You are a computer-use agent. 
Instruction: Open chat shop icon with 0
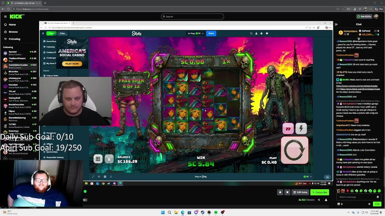[x=340, y=204]
